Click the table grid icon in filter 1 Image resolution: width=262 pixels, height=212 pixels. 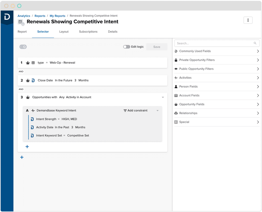tap(33, 63)
